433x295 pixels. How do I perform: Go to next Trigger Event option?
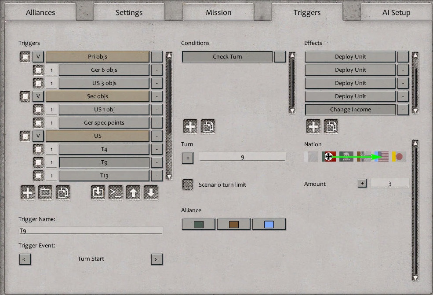156,259
